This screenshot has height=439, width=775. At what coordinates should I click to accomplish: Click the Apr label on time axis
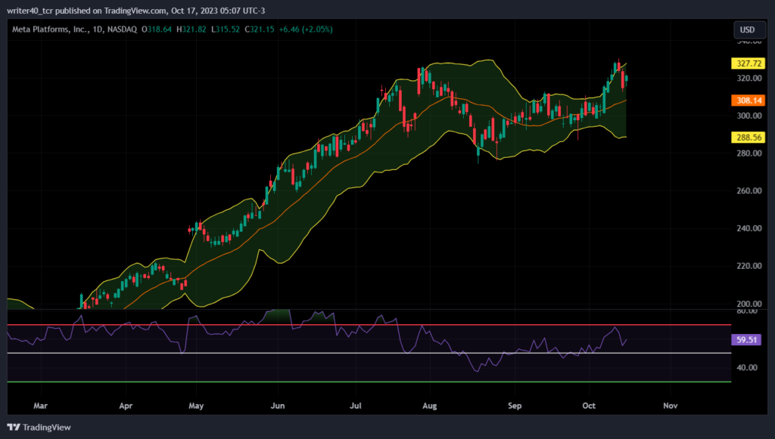click(126, 406)
